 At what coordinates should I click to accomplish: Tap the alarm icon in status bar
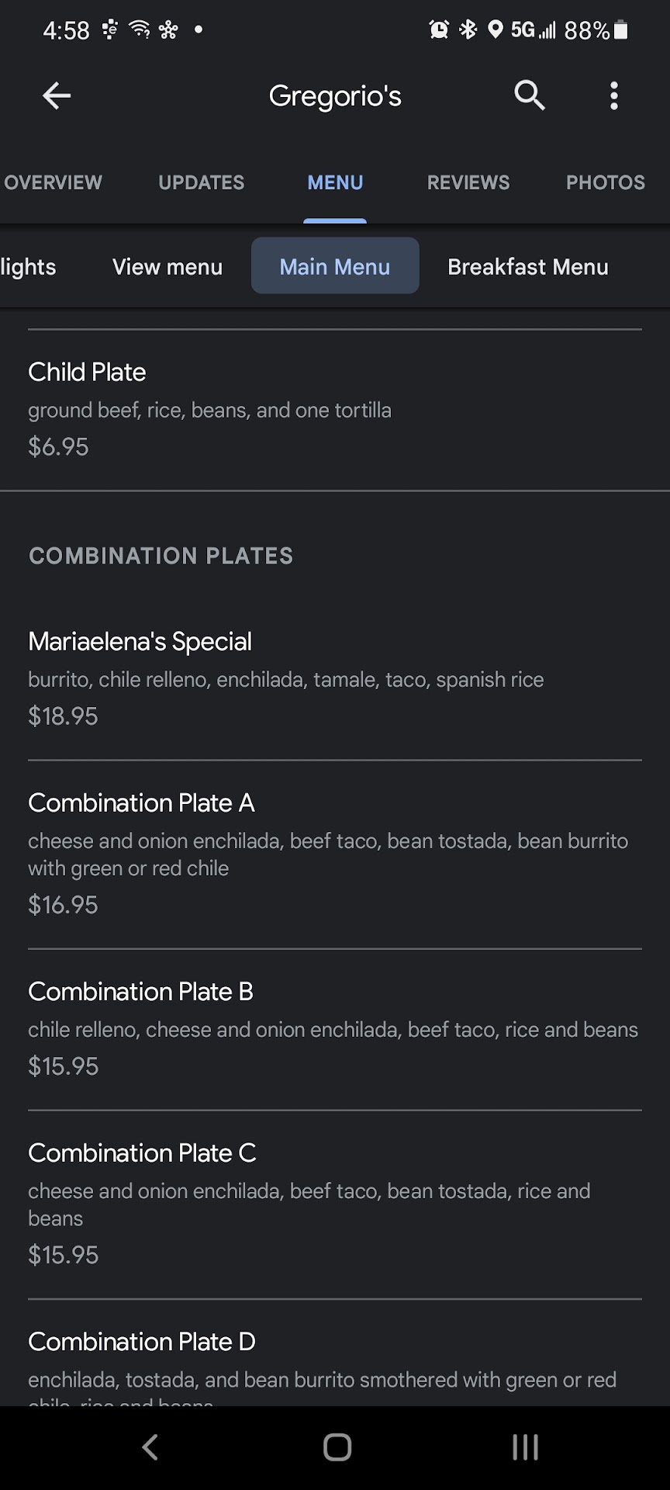(x=439, y=29)
